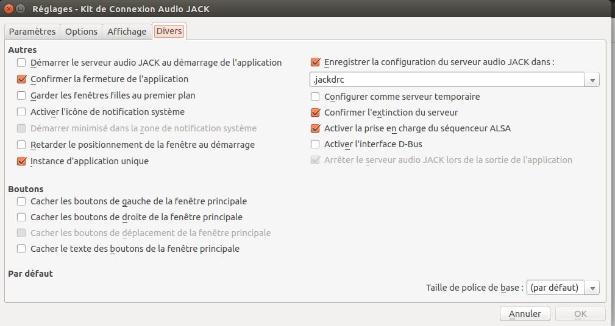Open the Options tab
Viewport: 615px width, 326px height.
coord(81,32)
